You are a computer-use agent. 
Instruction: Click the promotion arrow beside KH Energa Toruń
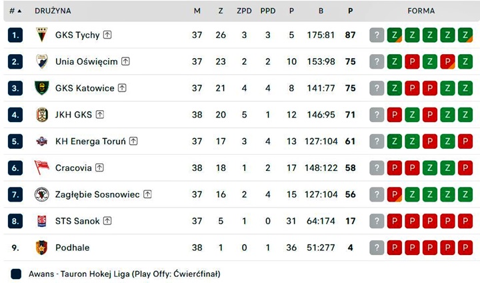(133, 141)
